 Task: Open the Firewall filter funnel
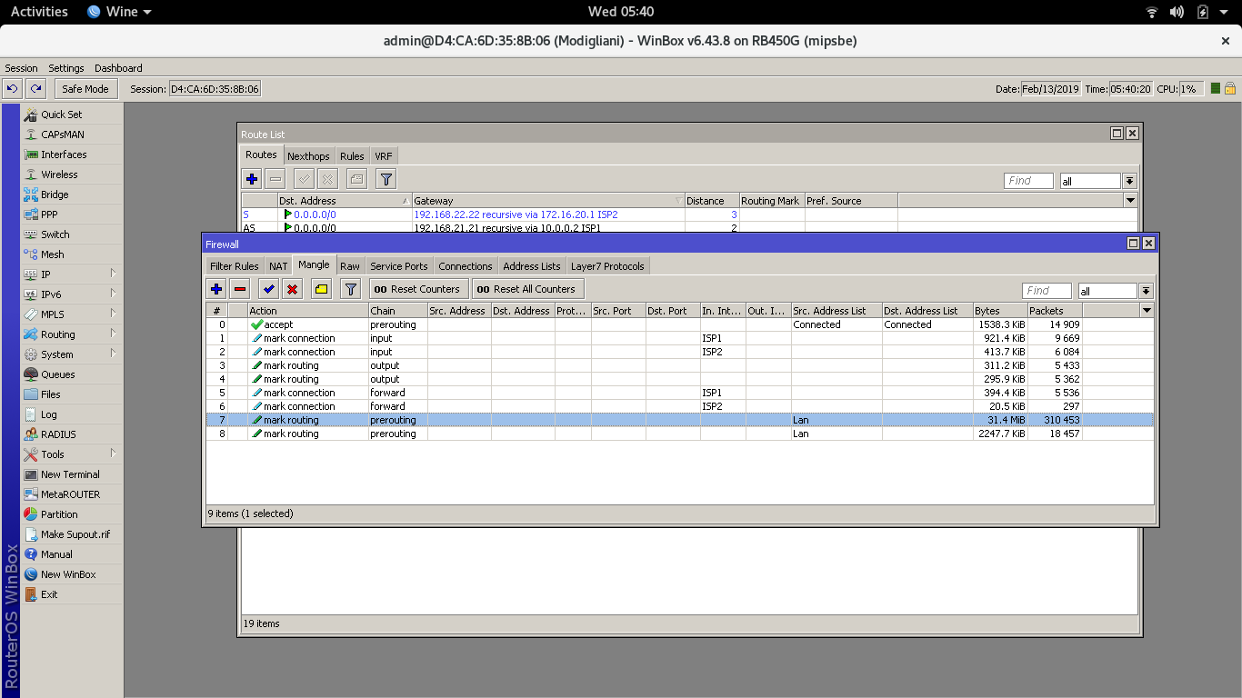click(x=350, y=289)
